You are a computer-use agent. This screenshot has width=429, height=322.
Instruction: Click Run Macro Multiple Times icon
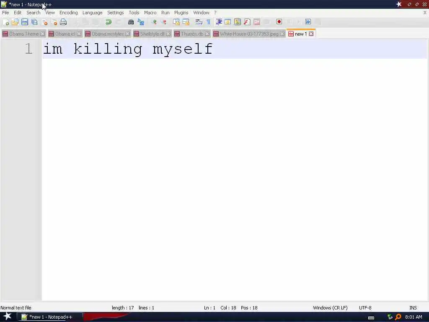[x=308, y=22]
